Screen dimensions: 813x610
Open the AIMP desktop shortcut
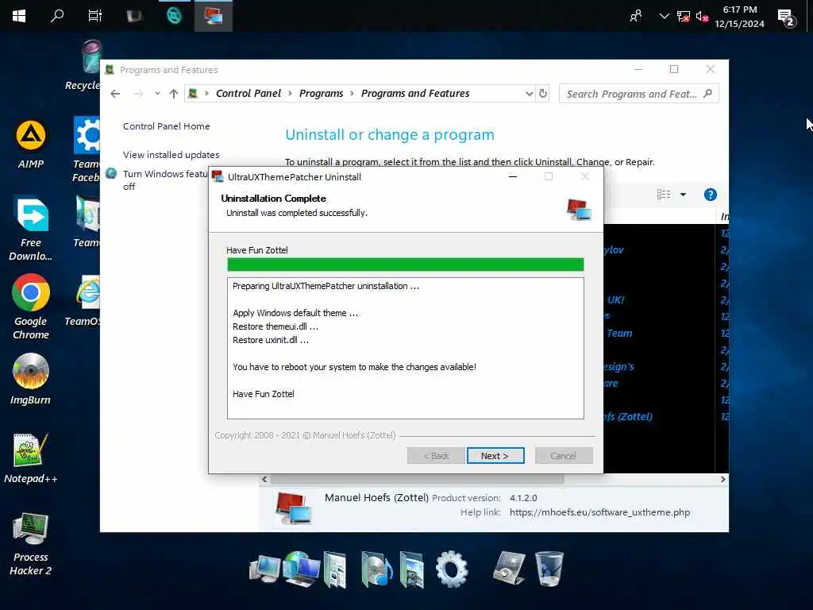pos(31,145)
